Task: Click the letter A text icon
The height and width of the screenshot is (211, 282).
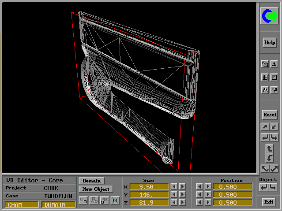Action: (274, 64)
